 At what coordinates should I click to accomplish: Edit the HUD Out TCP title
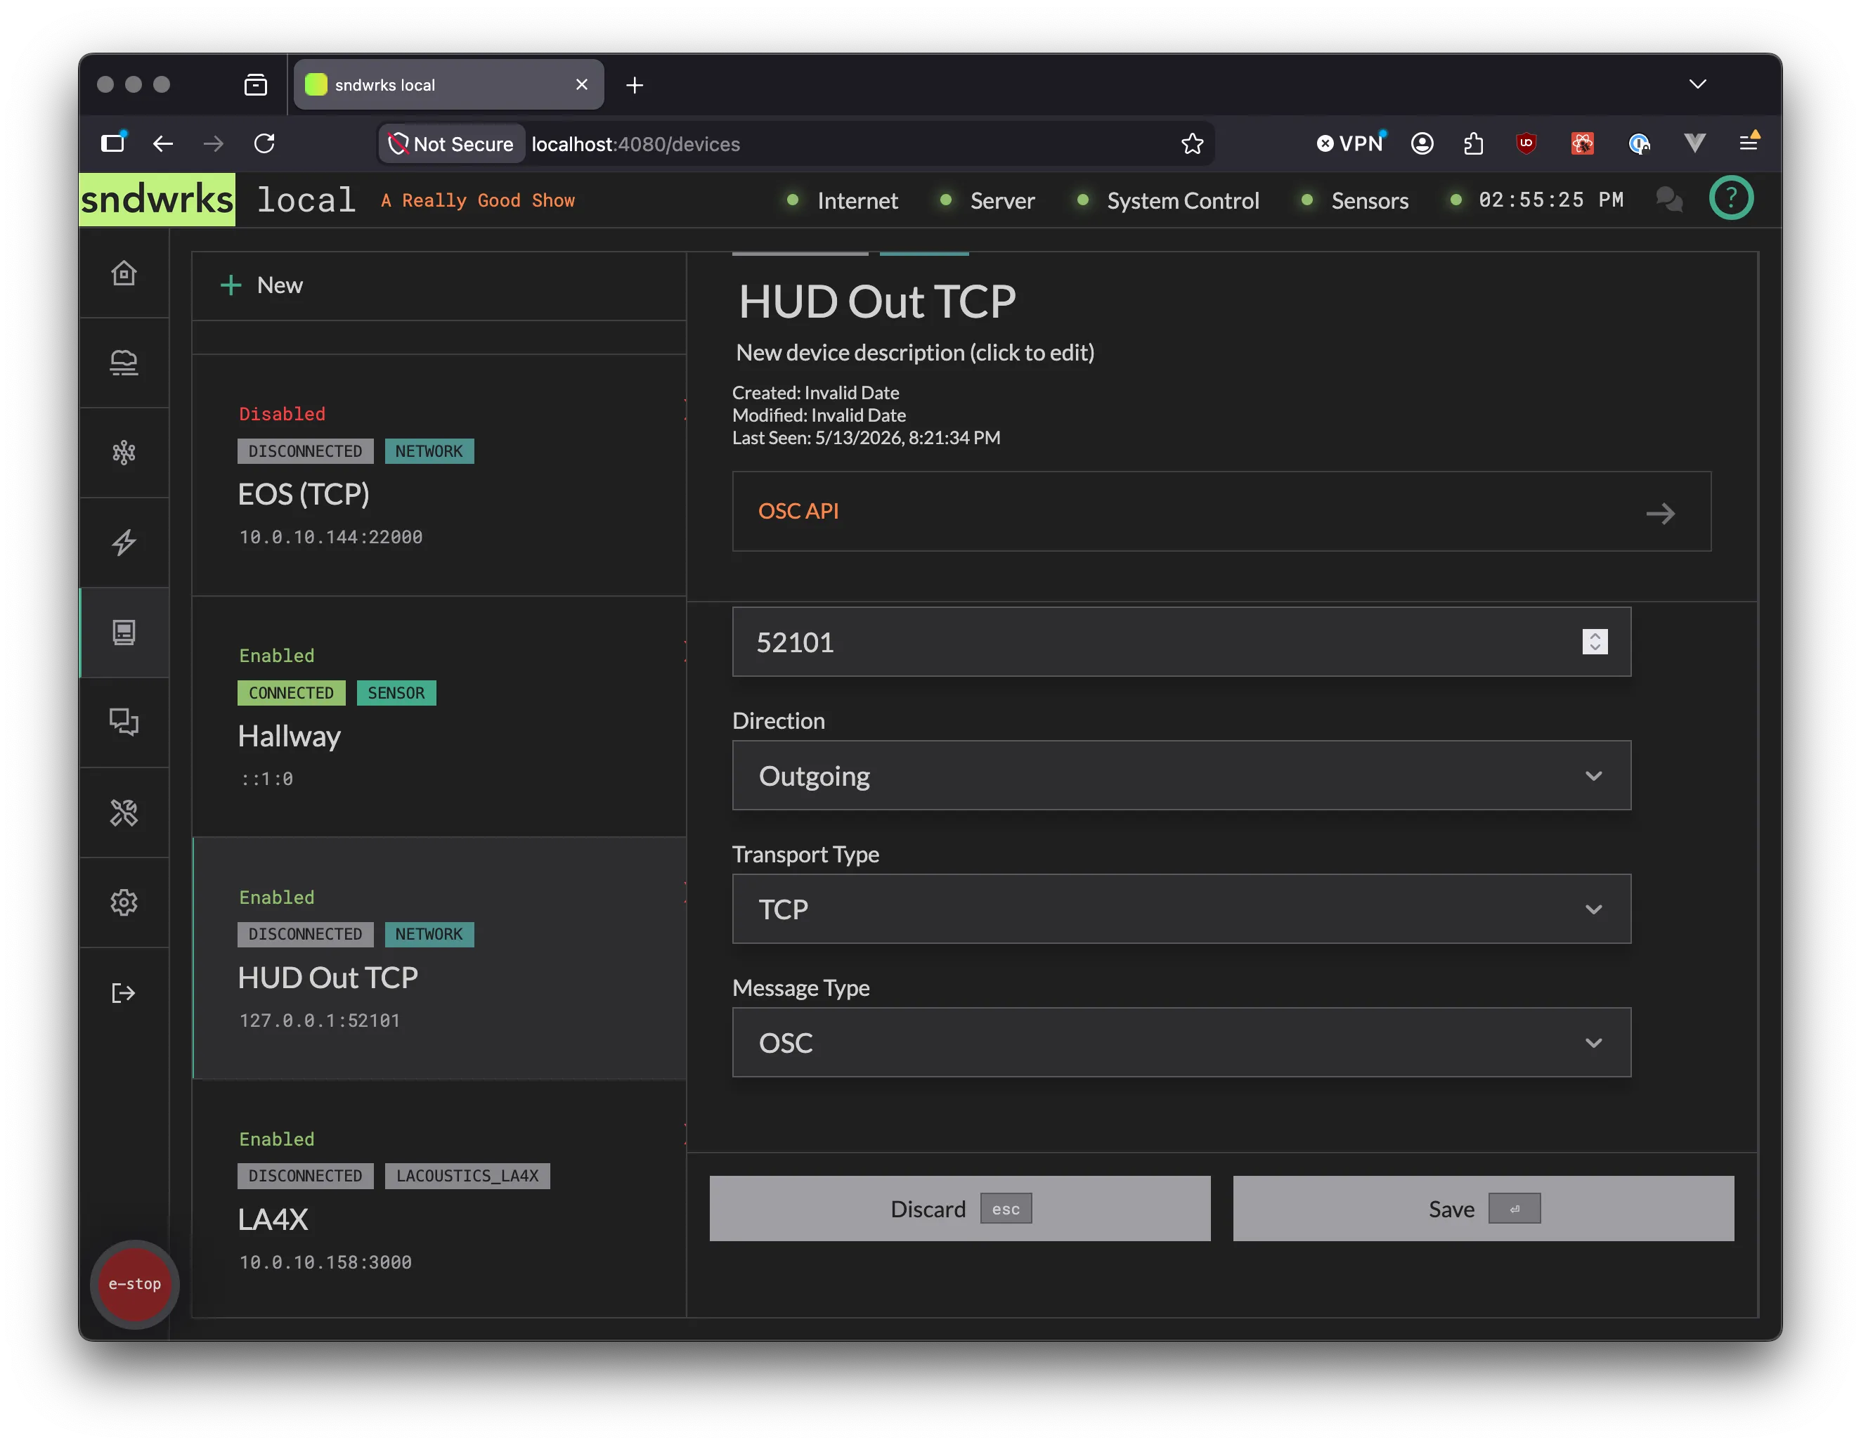pos(877,302)
